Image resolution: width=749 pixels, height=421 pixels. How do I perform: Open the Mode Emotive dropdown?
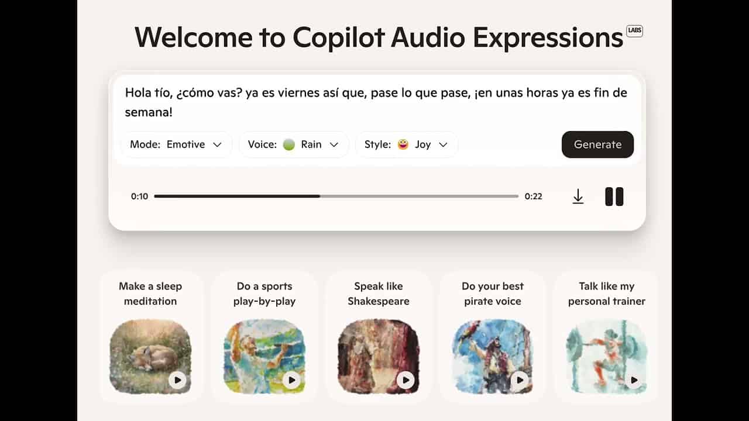pos(176,144)
